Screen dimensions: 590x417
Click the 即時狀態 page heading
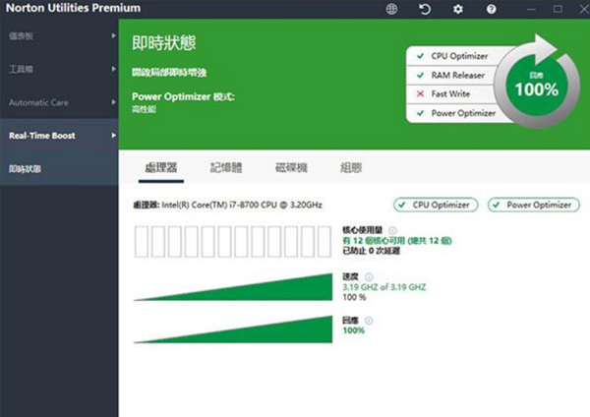pyautogui.click(x=163, y=43)
